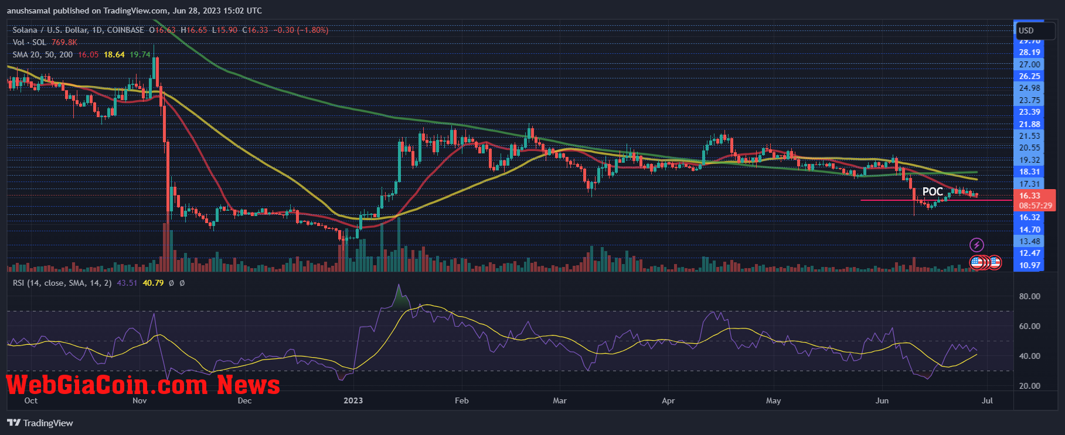Click the 16.32 price level label
Screen dimensions: 1065x435
[1030, 217]
